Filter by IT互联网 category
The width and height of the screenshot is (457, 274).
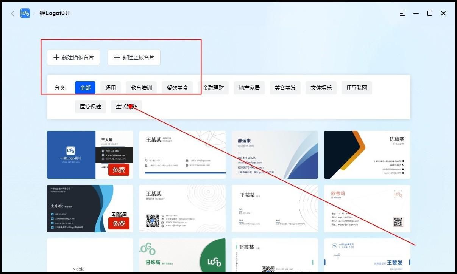coord(357,88)
